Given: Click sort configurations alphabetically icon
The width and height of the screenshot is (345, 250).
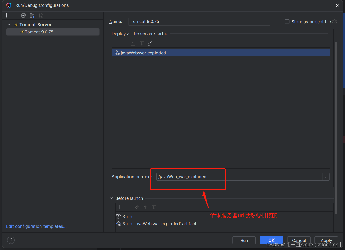Looking at the screenshot, I should click(x=40, y=15).
